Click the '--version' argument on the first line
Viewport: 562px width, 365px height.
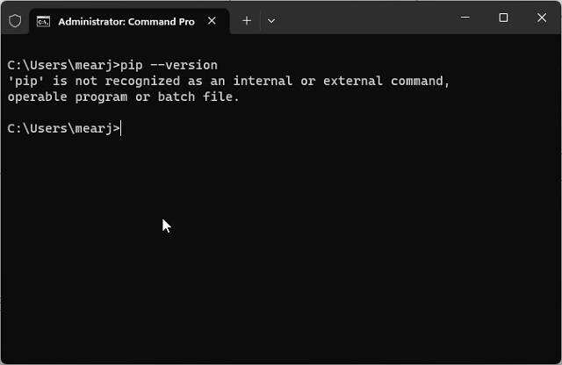pyautogui.click(x=184, y=65)
